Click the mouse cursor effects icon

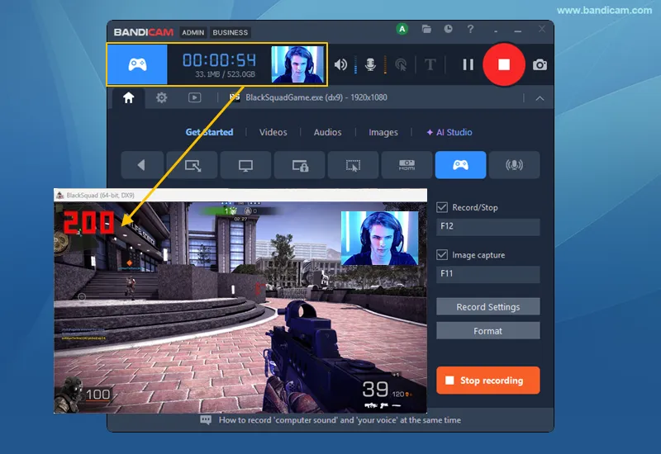point(401,65)
